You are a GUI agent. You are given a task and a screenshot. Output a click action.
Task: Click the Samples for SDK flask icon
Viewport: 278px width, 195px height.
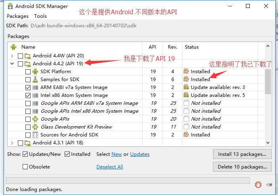35,80
